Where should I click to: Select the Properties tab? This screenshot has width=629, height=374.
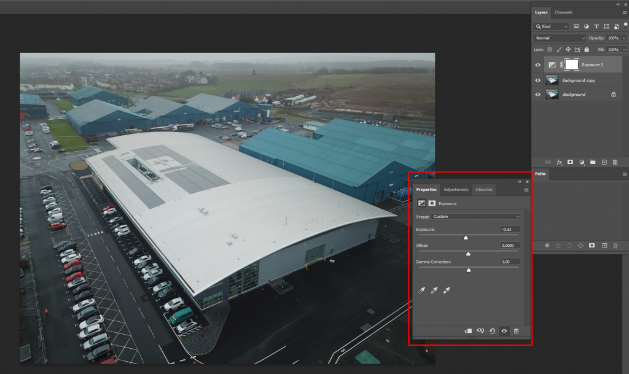click(426, 190)
